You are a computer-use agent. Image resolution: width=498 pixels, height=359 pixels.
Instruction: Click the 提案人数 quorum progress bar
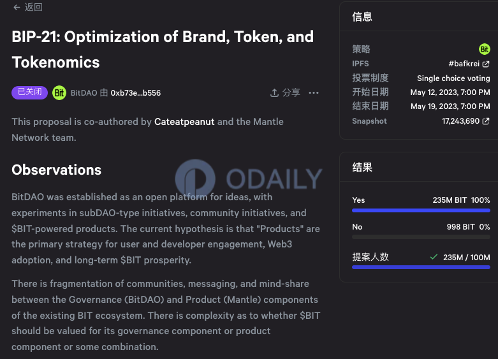[421, 267]
